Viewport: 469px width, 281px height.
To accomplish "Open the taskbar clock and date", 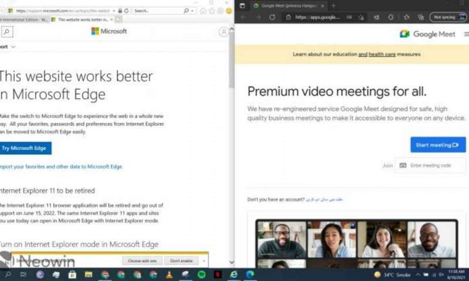I will click(456, 275).
